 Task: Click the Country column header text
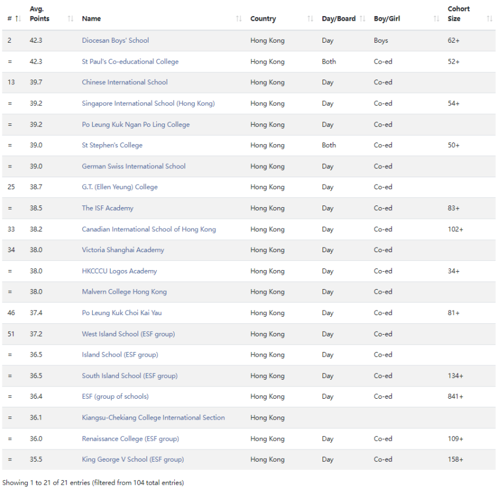coord(263,18)
